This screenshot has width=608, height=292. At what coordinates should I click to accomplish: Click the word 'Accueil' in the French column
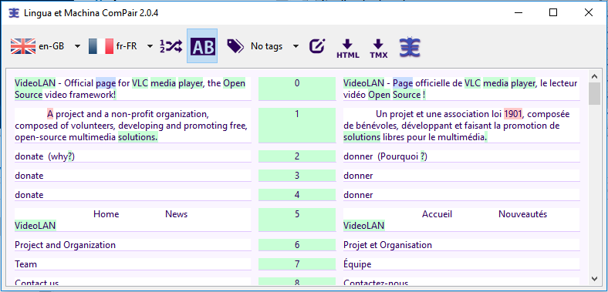(437, 214)
